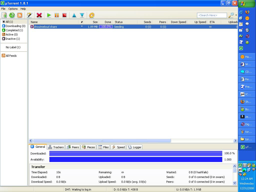This screenshot has height=192, width=256.
Task: Click the torrent list horizontal scrollbar thumb
Action: pos(102,140)
